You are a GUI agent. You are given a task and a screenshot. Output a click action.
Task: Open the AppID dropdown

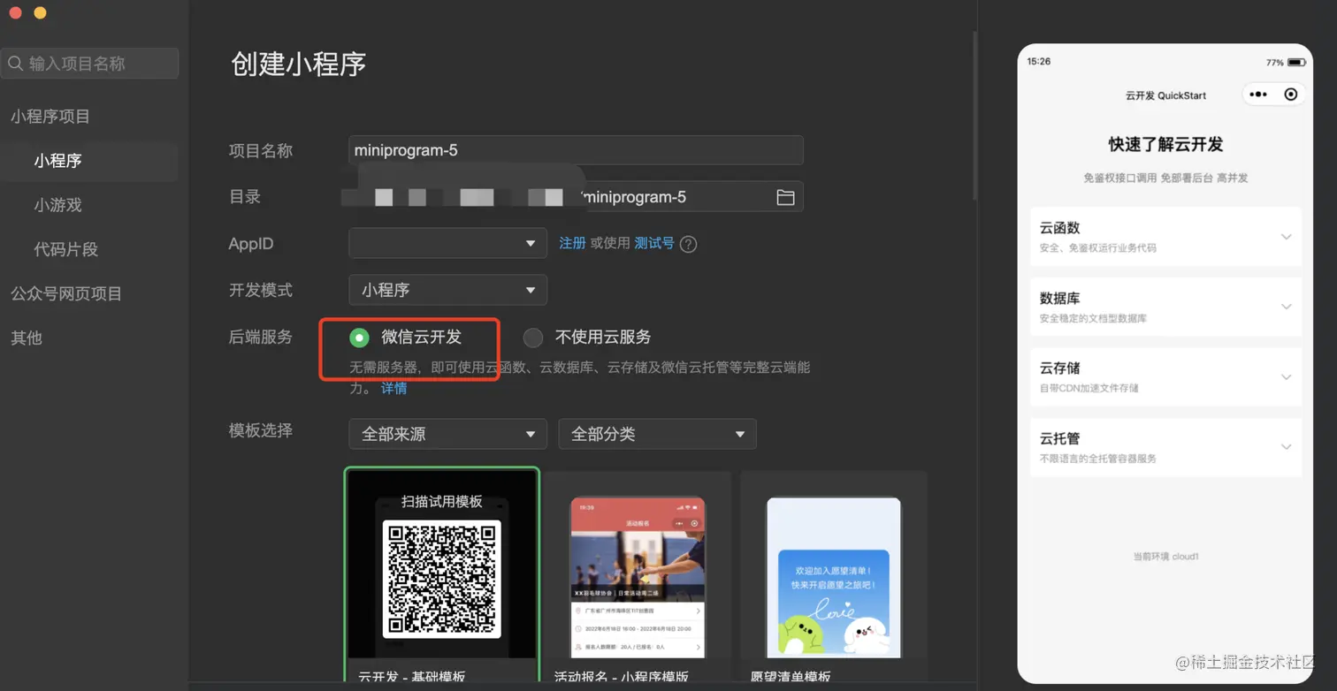[447, 243]
